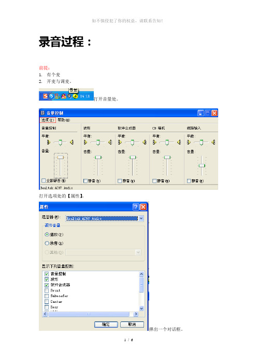Screen dimensions: 257x364
Task: Uncheck 软件合成器 in the controls list
Action: [x=47, y=285]
